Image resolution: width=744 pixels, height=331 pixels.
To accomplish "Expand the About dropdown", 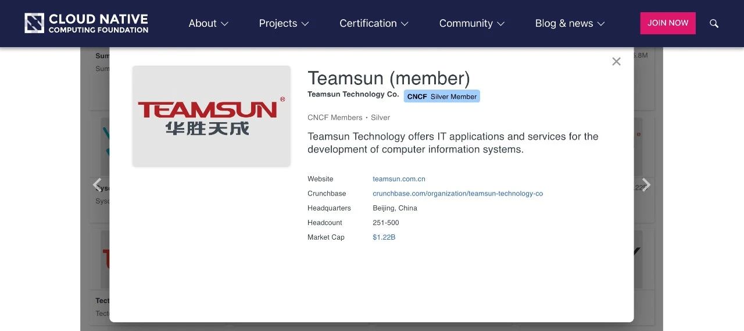I will [x=208, y=23].
